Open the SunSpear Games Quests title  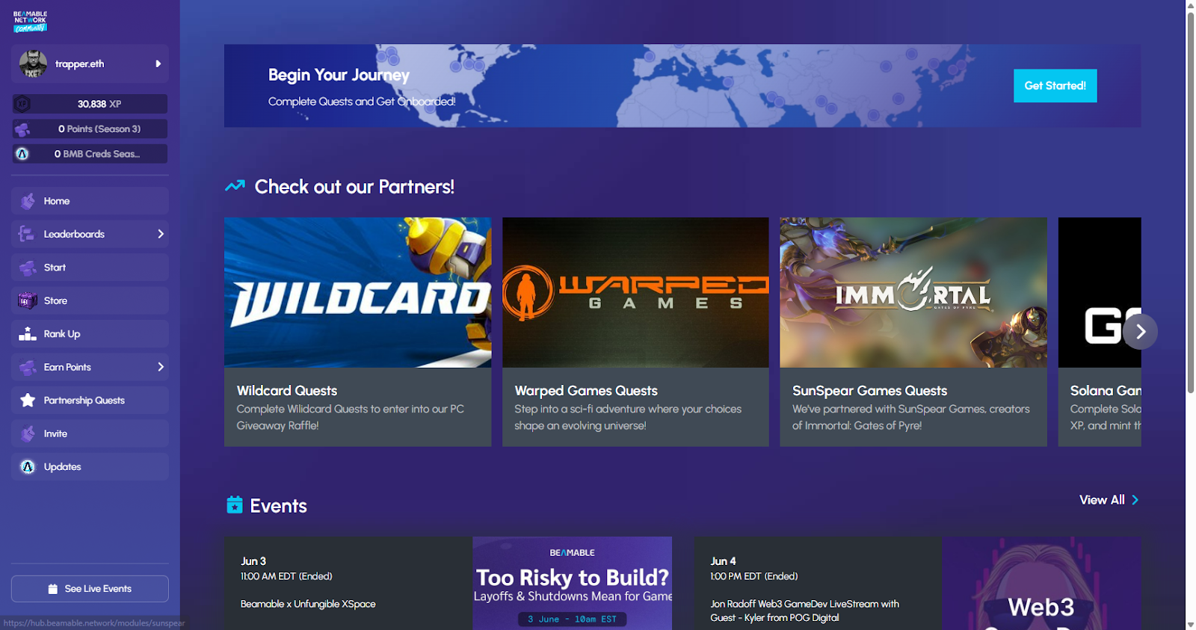[869, 391]
